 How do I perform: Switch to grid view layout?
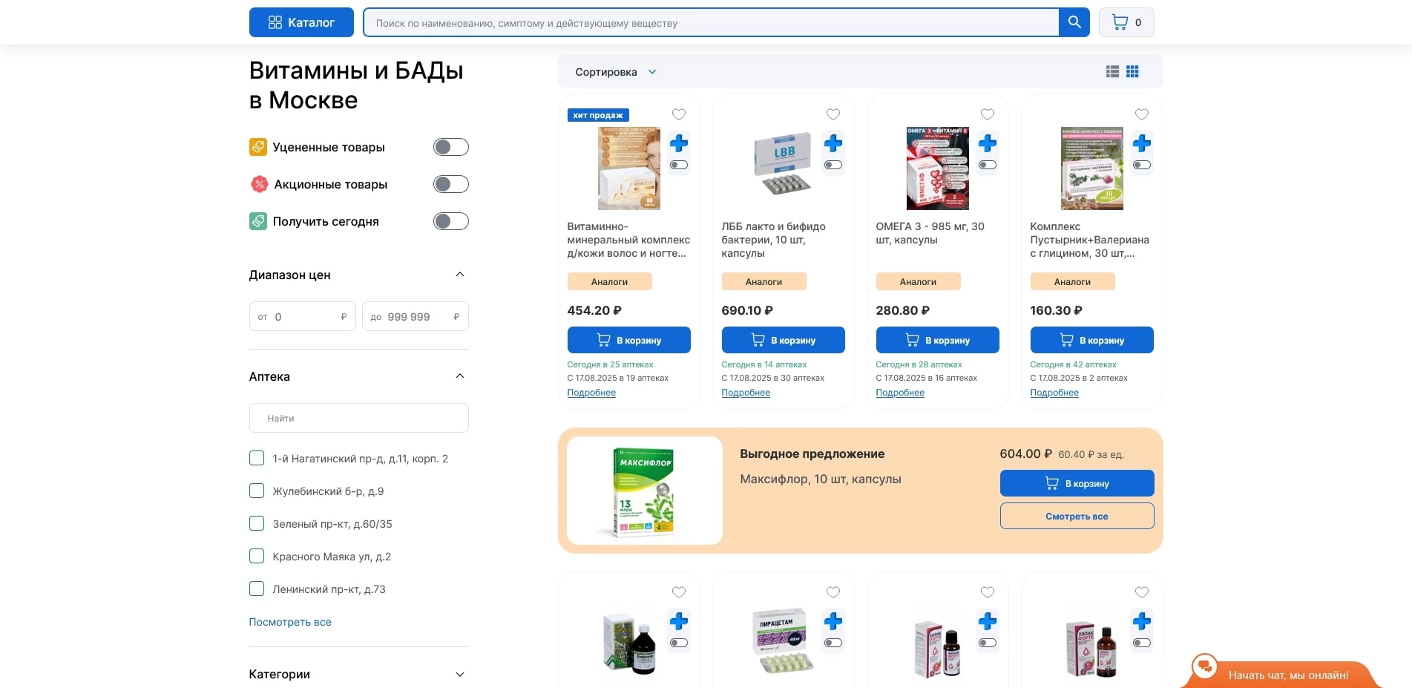coord(1132,71)
